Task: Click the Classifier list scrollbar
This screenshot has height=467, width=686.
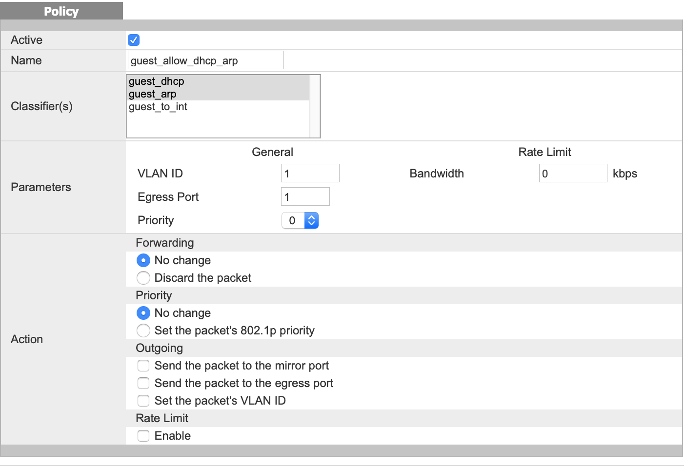Action: tap(315, 106)
